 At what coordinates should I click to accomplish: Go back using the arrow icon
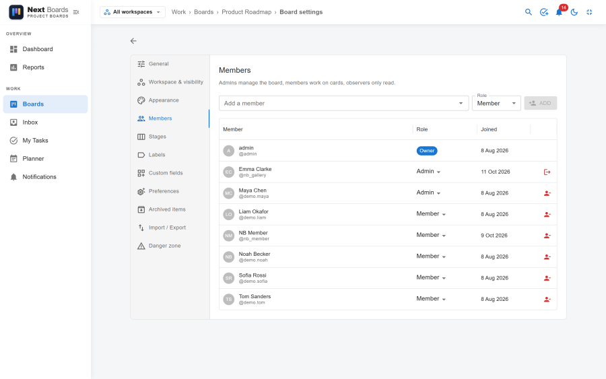[133, 41]
